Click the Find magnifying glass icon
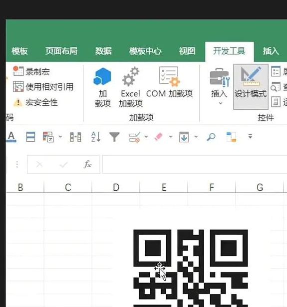Viewport: 287px width, 307px height. 211,137
